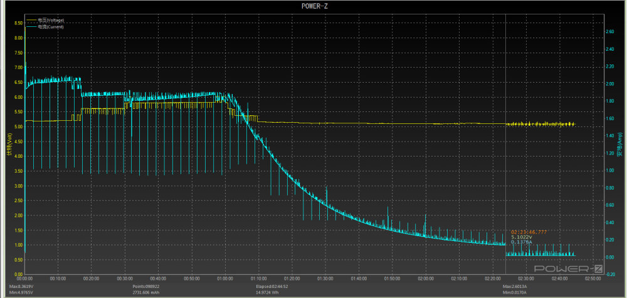Click the Max:8.3619V status readout

[23, 286]
